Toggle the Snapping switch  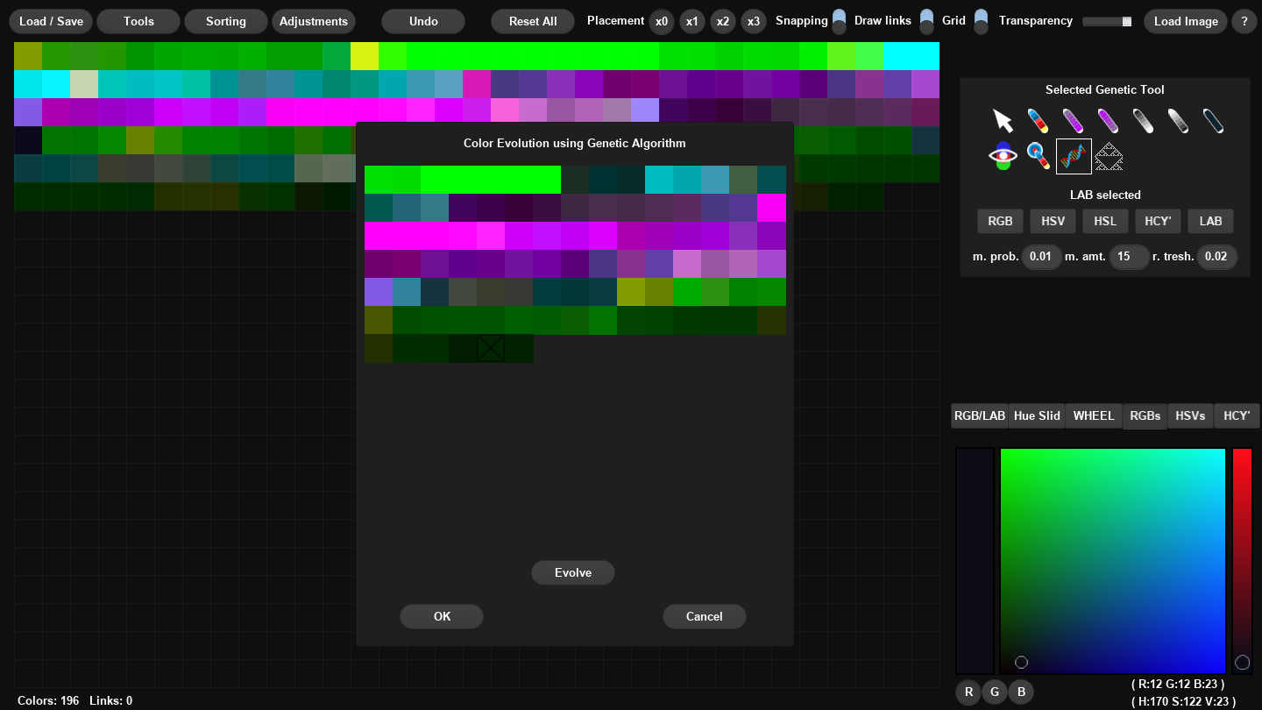(x=838, y=19)
